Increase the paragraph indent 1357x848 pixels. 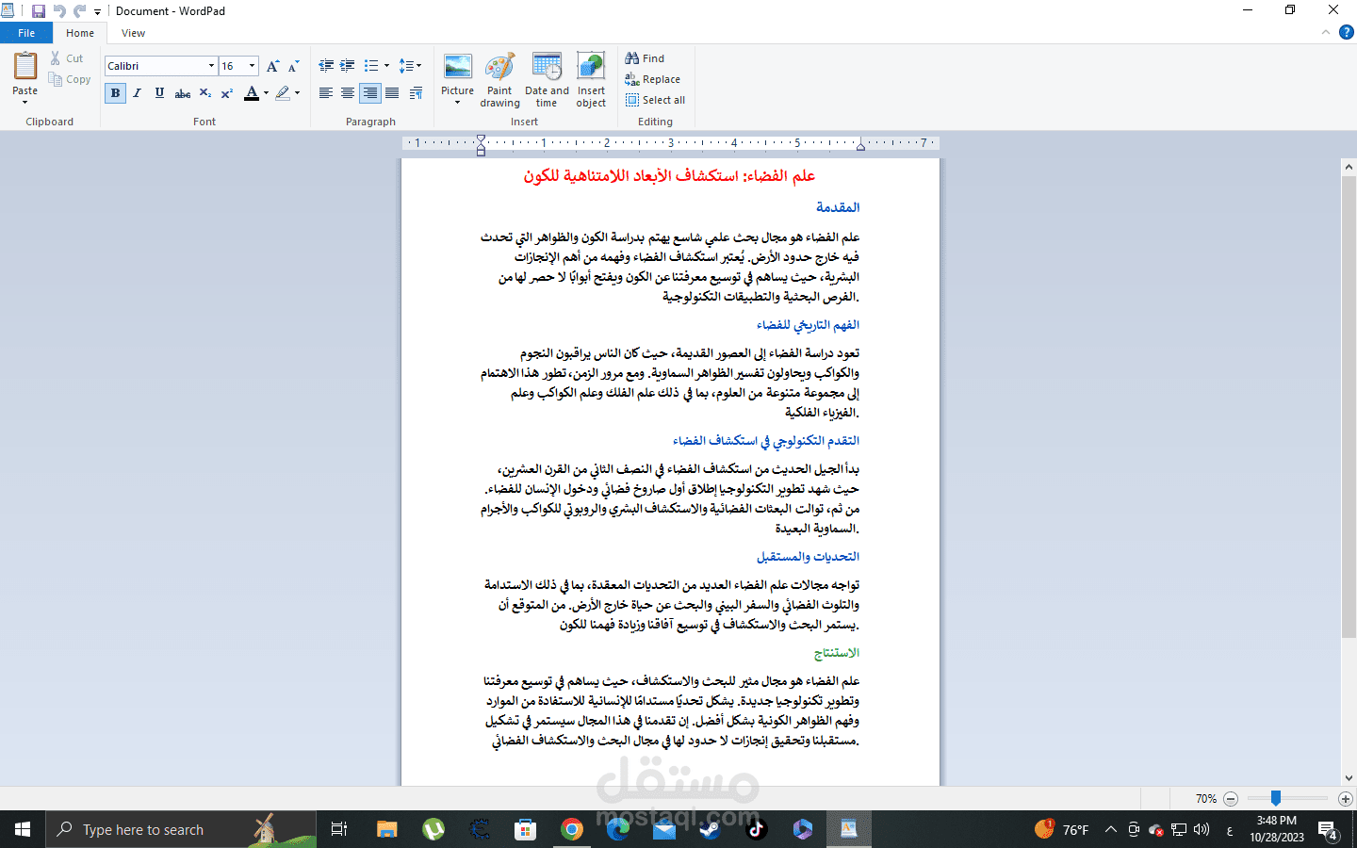click(348, 66)
